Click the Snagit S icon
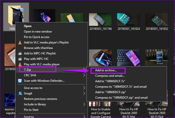This screenshot has height=118, width=175. point(20,93)
